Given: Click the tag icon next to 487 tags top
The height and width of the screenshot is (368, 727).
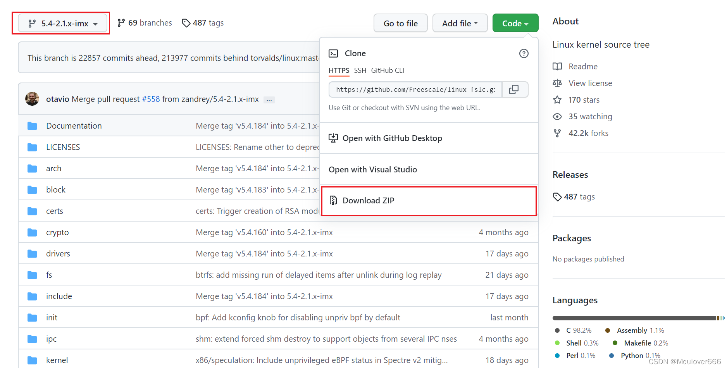Looking at the screenshot, I should point(186,23).
